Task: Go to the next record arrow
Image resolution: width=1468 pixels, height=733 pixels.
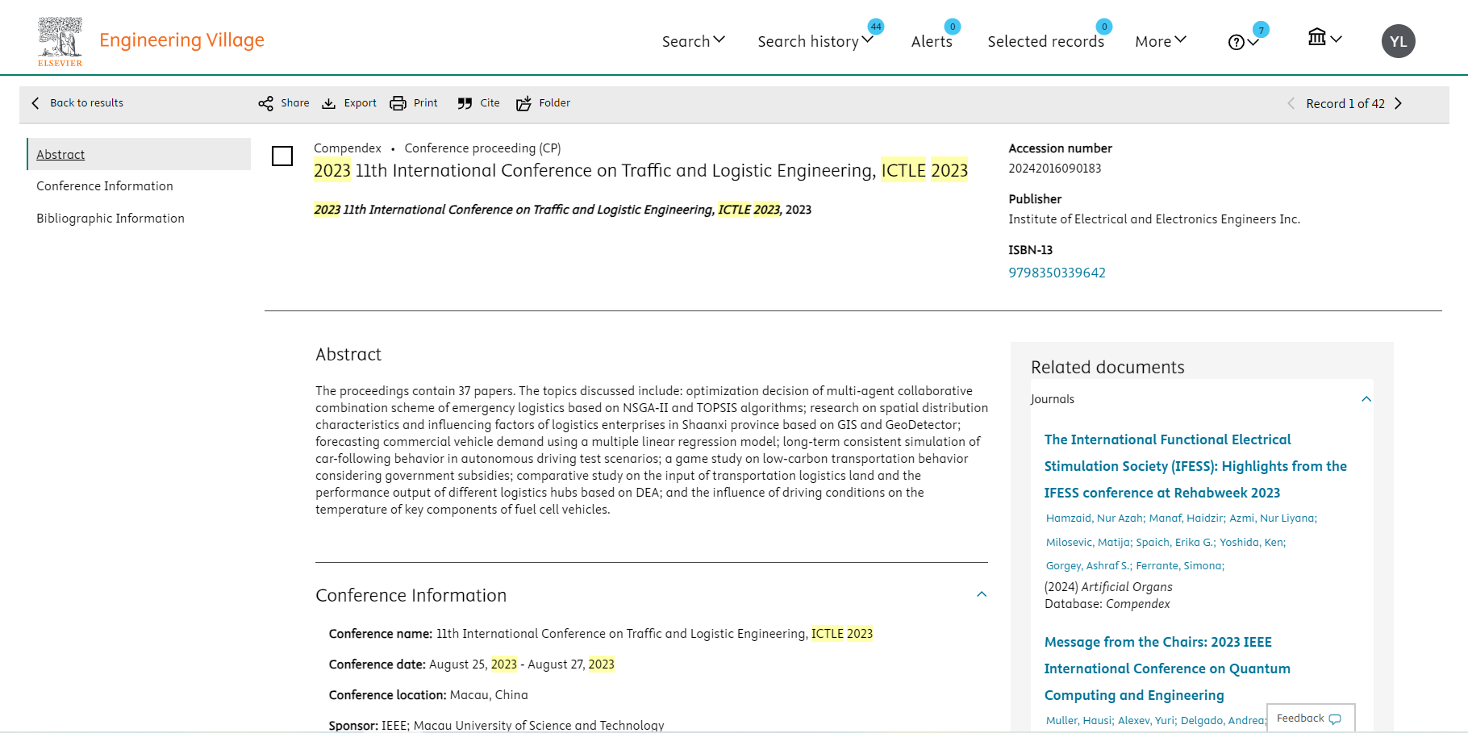Action: (1398, 103)
